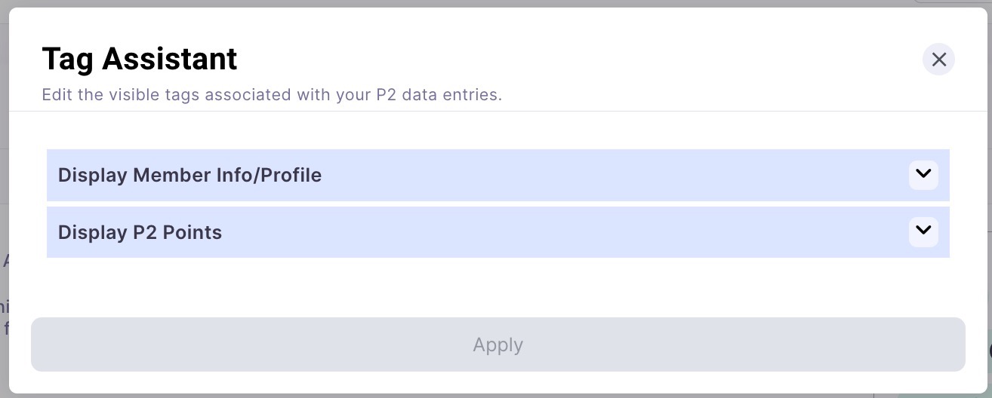Click the Apply button
992x398 pixels.
tap(498, 344)
